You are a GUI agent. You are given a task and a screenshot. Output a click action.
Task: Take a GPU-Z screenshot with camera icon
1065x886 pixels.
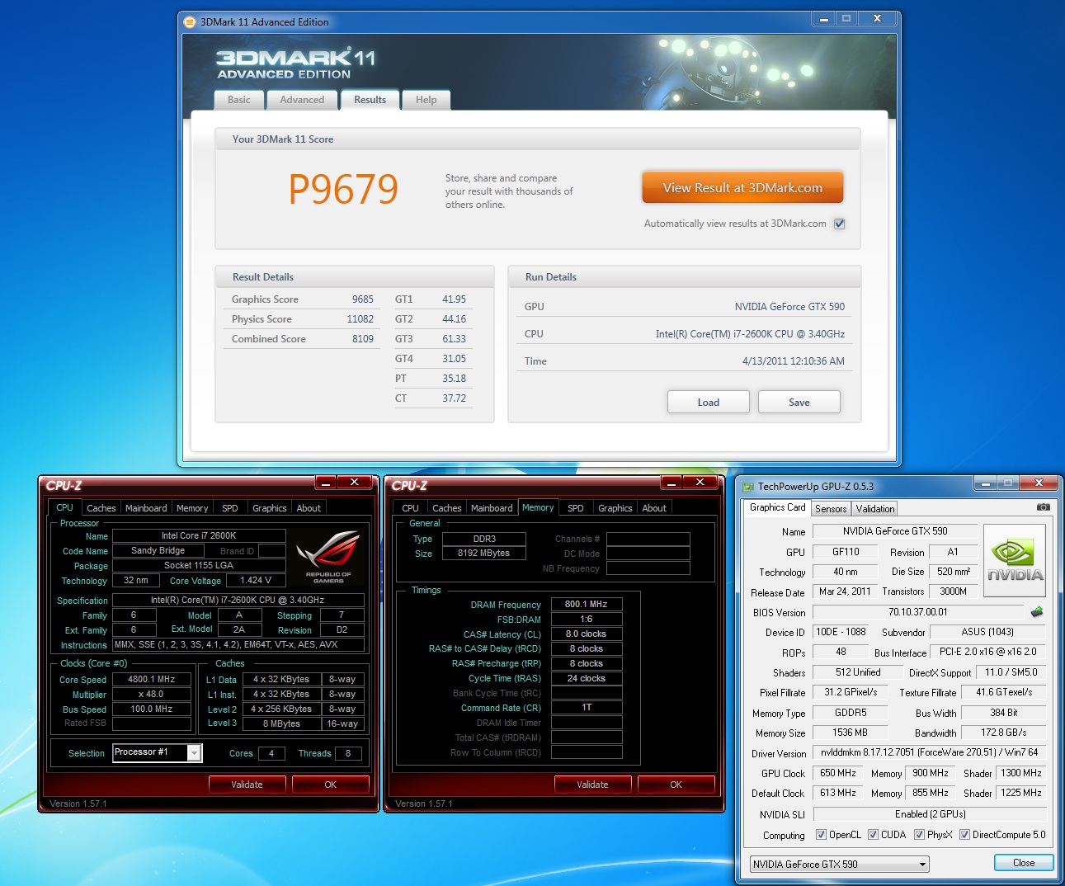pyautogui.click(x=1043, y=507)
